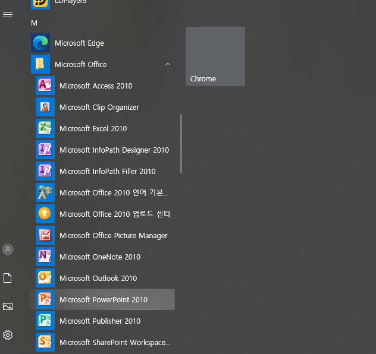The width and height of the screenshot is (376, 354).
Task: Click 'Microsoft Outlook 2010' text
Action: point(98,278)
